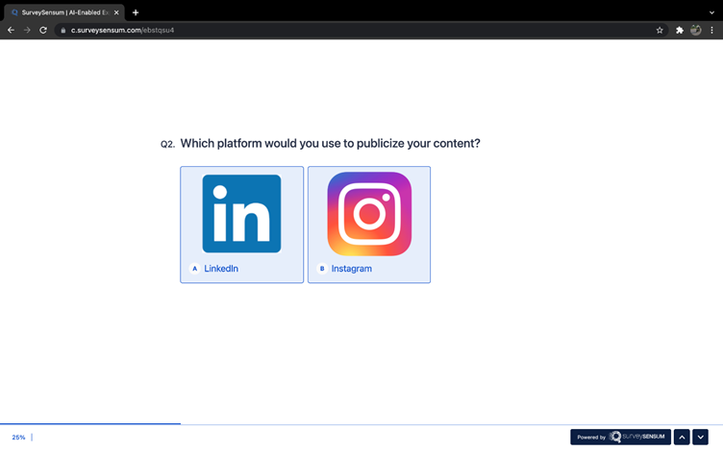Select option B badge for Instagram
This screenshot has height=451, width=723.
coord(322,269)
